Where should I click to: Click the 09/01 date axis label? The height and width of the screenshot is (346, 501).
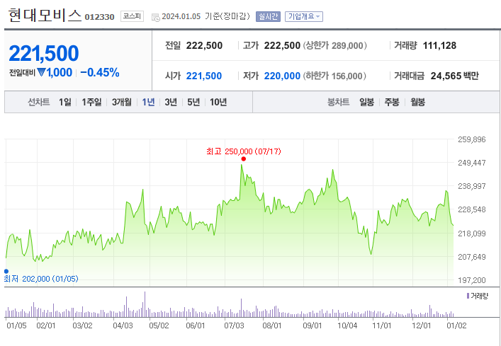313,325
